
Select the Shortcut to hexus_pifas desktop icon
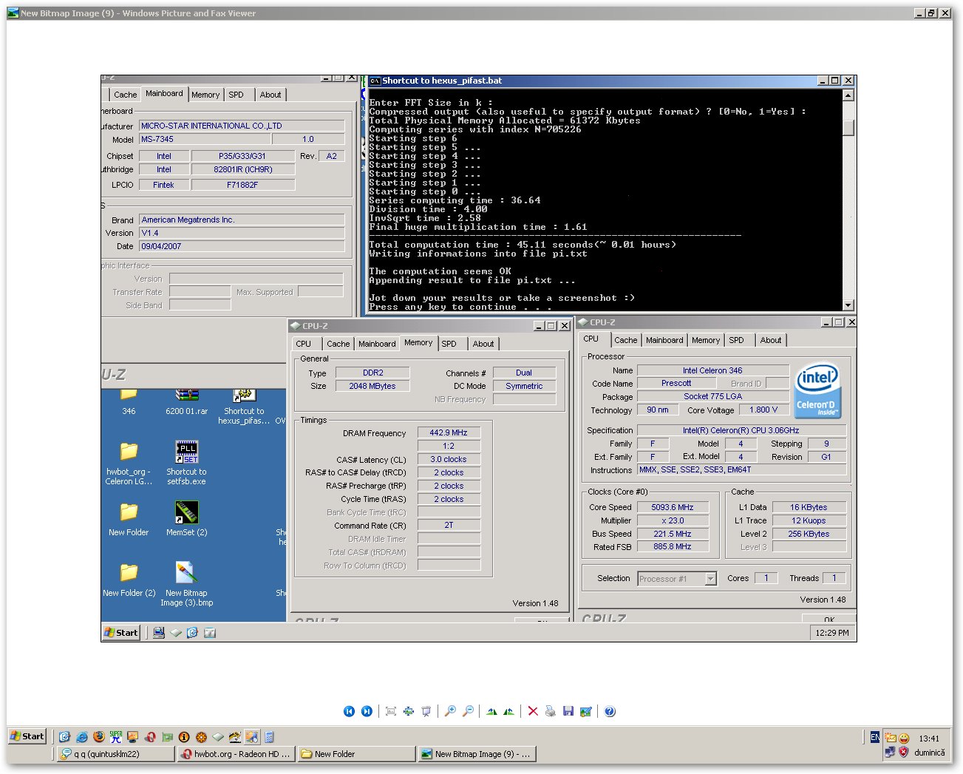[x=245, y=407]
